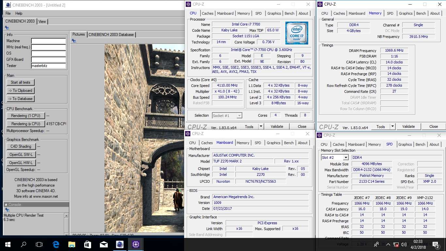The width and height of the screenshot is (446, 251).
Task: Open About tab in CPU-Z SPD window
Action: pyautogui.click(x=434, y=144)
